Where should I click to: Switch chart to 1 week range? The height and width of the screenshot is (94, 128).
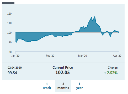pos(47,86)
